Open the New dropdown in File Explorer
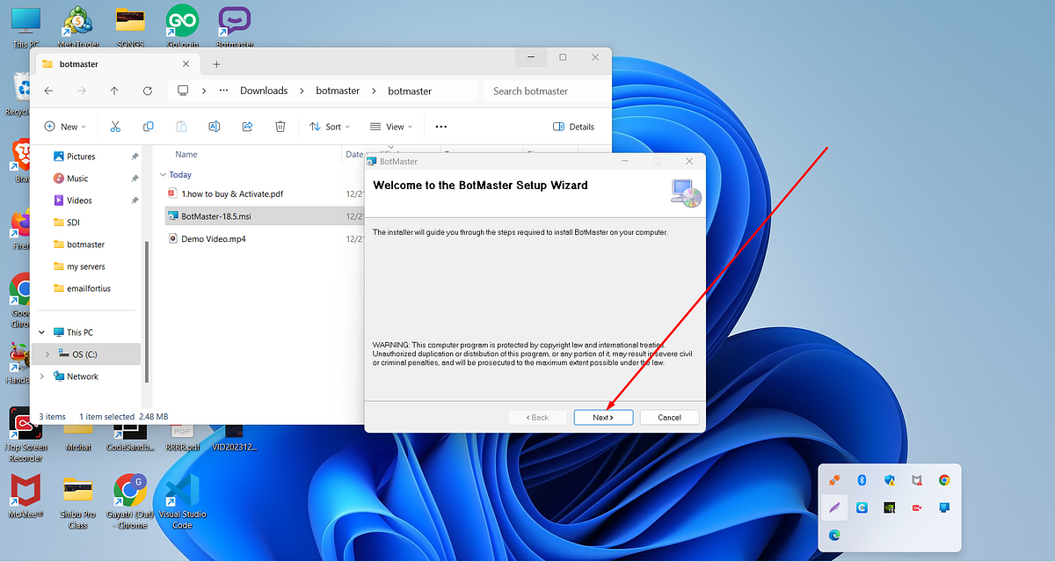Image resolution: width=1055 pixels, height=562 pixels. [x=65, y=127]
